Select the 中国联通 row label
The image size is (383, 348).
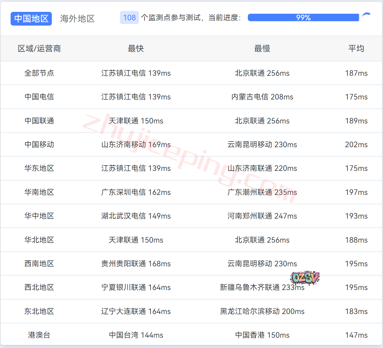(39, 121)
